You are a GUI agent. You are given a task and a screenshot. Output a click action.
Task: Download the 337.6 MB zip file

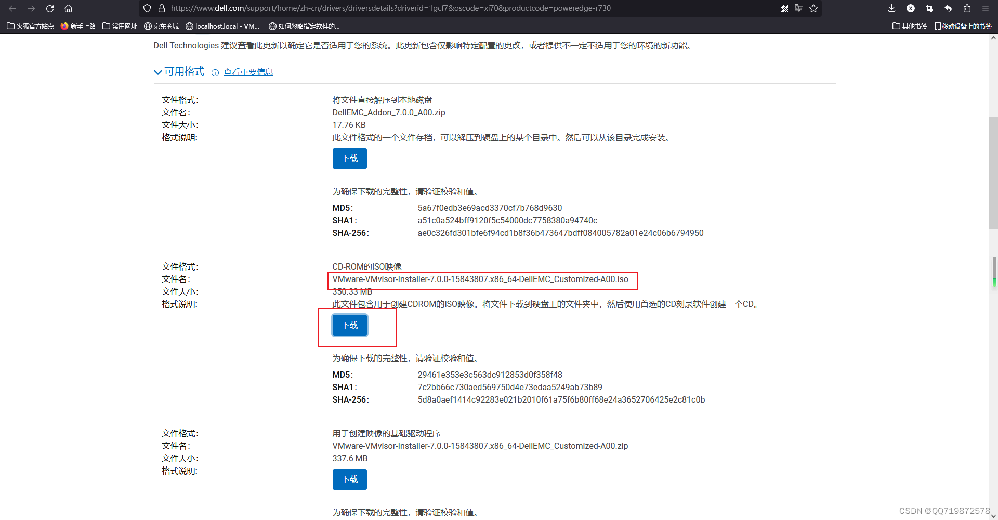350,479
